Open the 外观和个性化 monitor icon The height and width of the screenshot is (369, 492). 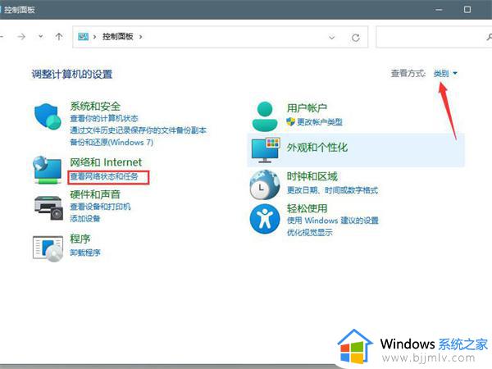tap(266, 150)
